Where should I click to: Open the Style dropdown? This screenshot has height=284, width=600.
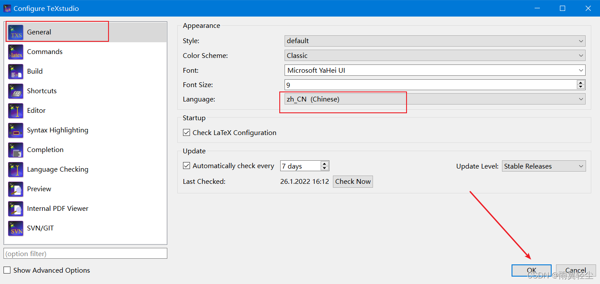pyautogui.click(x=435, y=41)
